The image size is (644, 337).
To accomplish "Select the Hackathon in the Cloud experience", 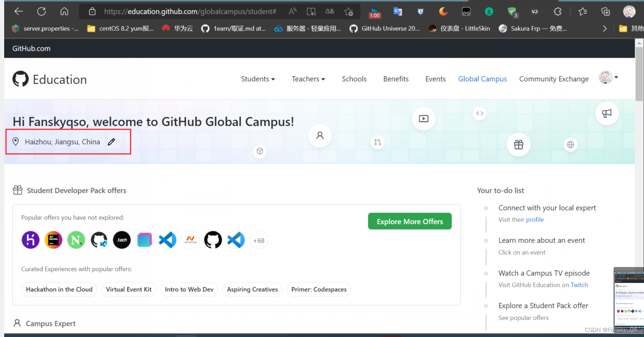I will point(59,290).
